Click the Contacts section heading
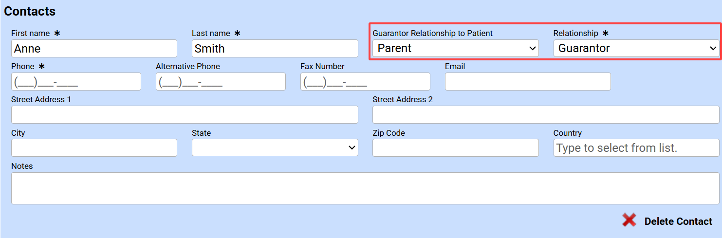The height and width of the screenshot is (238, 722). [x=30, y=11]
